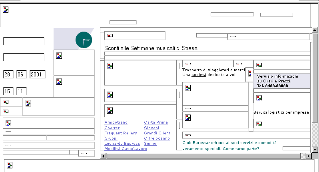Open the Charter link
319x172 pixels.
[112, 128]
